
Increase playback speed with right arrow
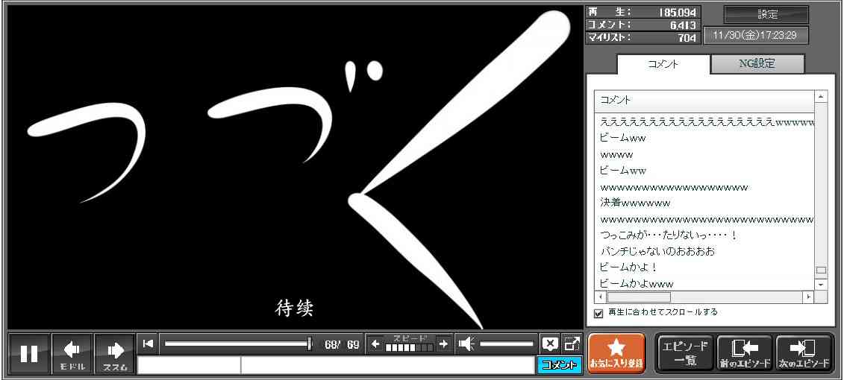443,343
